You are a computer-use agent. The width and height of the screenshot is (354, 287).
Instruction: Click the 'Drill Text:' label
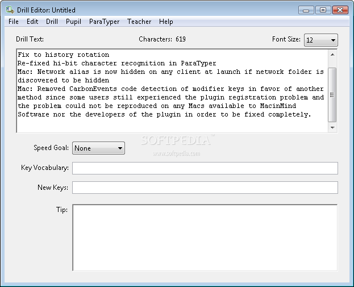pyautogui.click(x=30, y=39)
